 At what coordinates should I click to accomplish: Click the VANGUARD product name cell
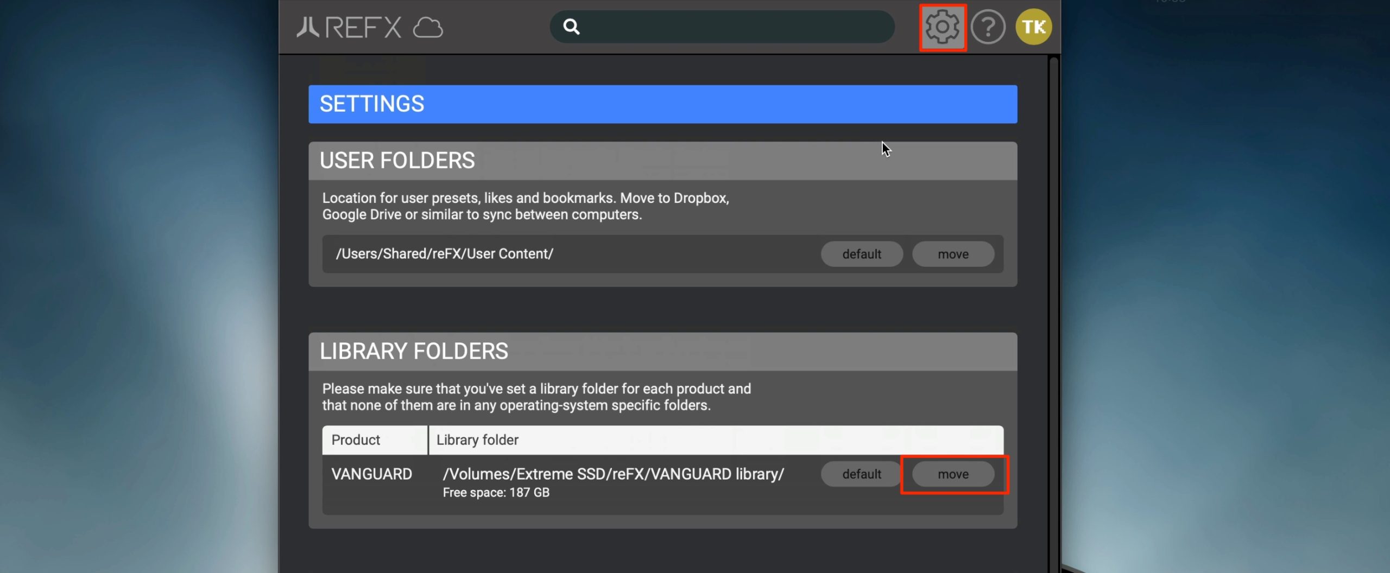372,474
